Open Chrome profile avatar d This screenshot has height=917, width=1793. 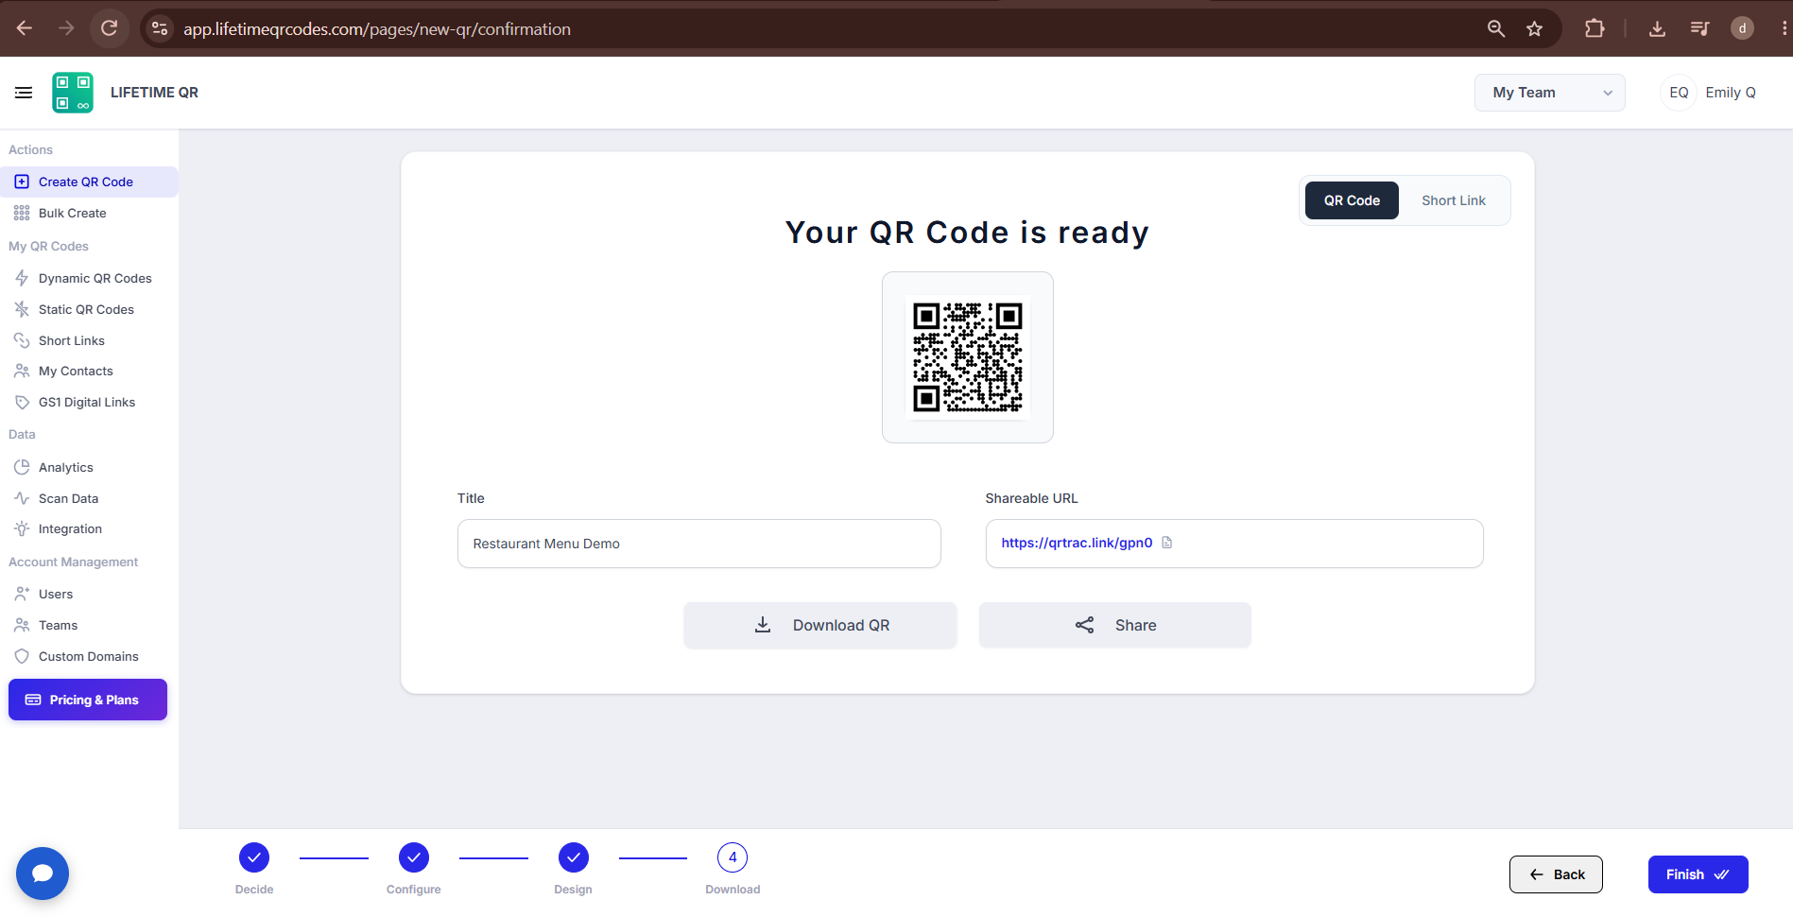tap(1743, 28)
